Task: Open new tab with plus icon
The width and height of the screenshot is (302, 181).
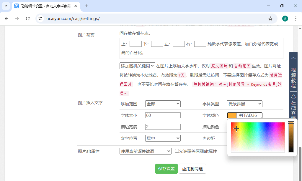Action: click(86, 6)
